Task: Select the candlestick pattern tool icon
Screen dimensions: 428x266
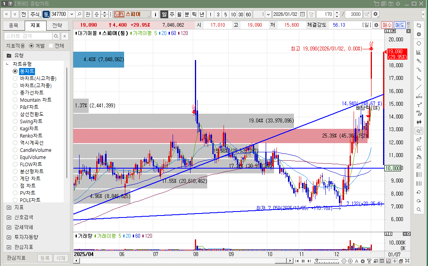Action: point(419,122)
